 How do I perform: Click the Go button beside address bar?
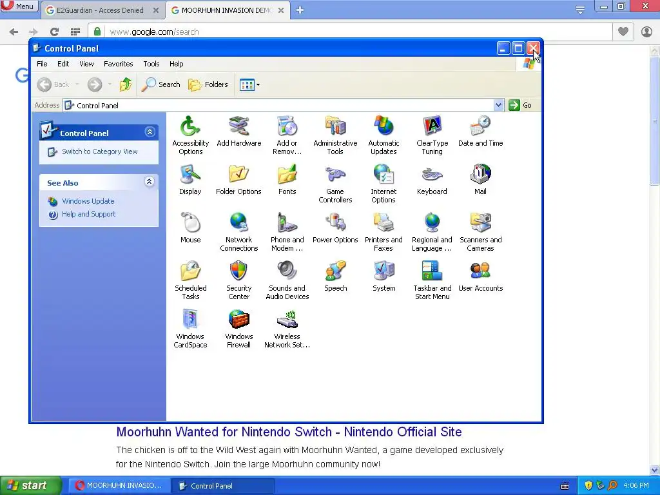click(520, 105)
